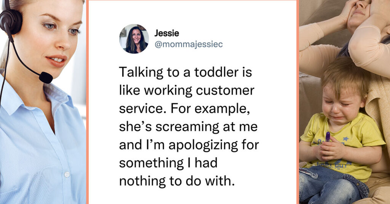Screen dimensions: 390x204
Task: Click the @mommajessiec handle
Action: [x=189, y=45]
